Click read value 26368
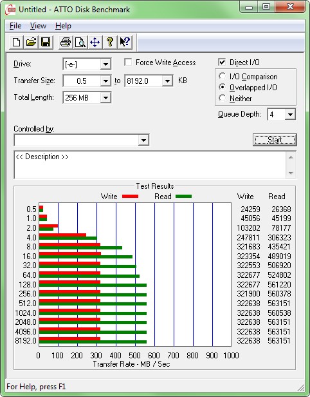 click(281, 209)
